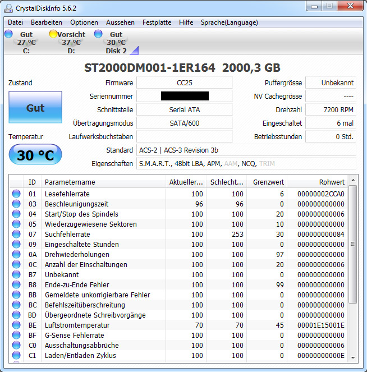Close the CrystalDiskInfo window
This screenshot has width=367, height=372.
point(350,6)
